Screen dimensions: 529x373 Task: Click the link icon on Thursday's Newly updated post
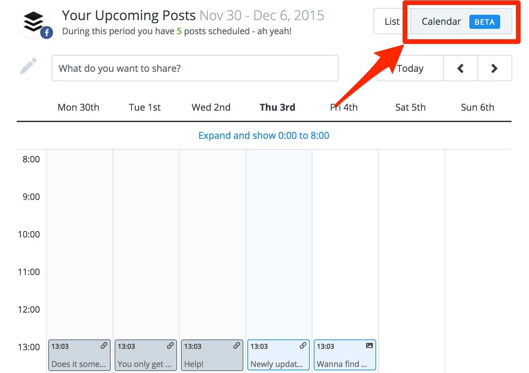pos(303,346)
